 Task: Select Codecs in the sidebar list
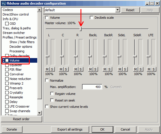point(8,10)
